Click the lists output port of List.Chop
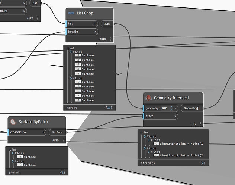This screenshot has height=185, width=235. pyautogui.click(x=107, y=24)
